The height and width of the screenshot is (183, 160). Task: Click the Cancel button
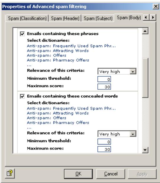(111, 174)
